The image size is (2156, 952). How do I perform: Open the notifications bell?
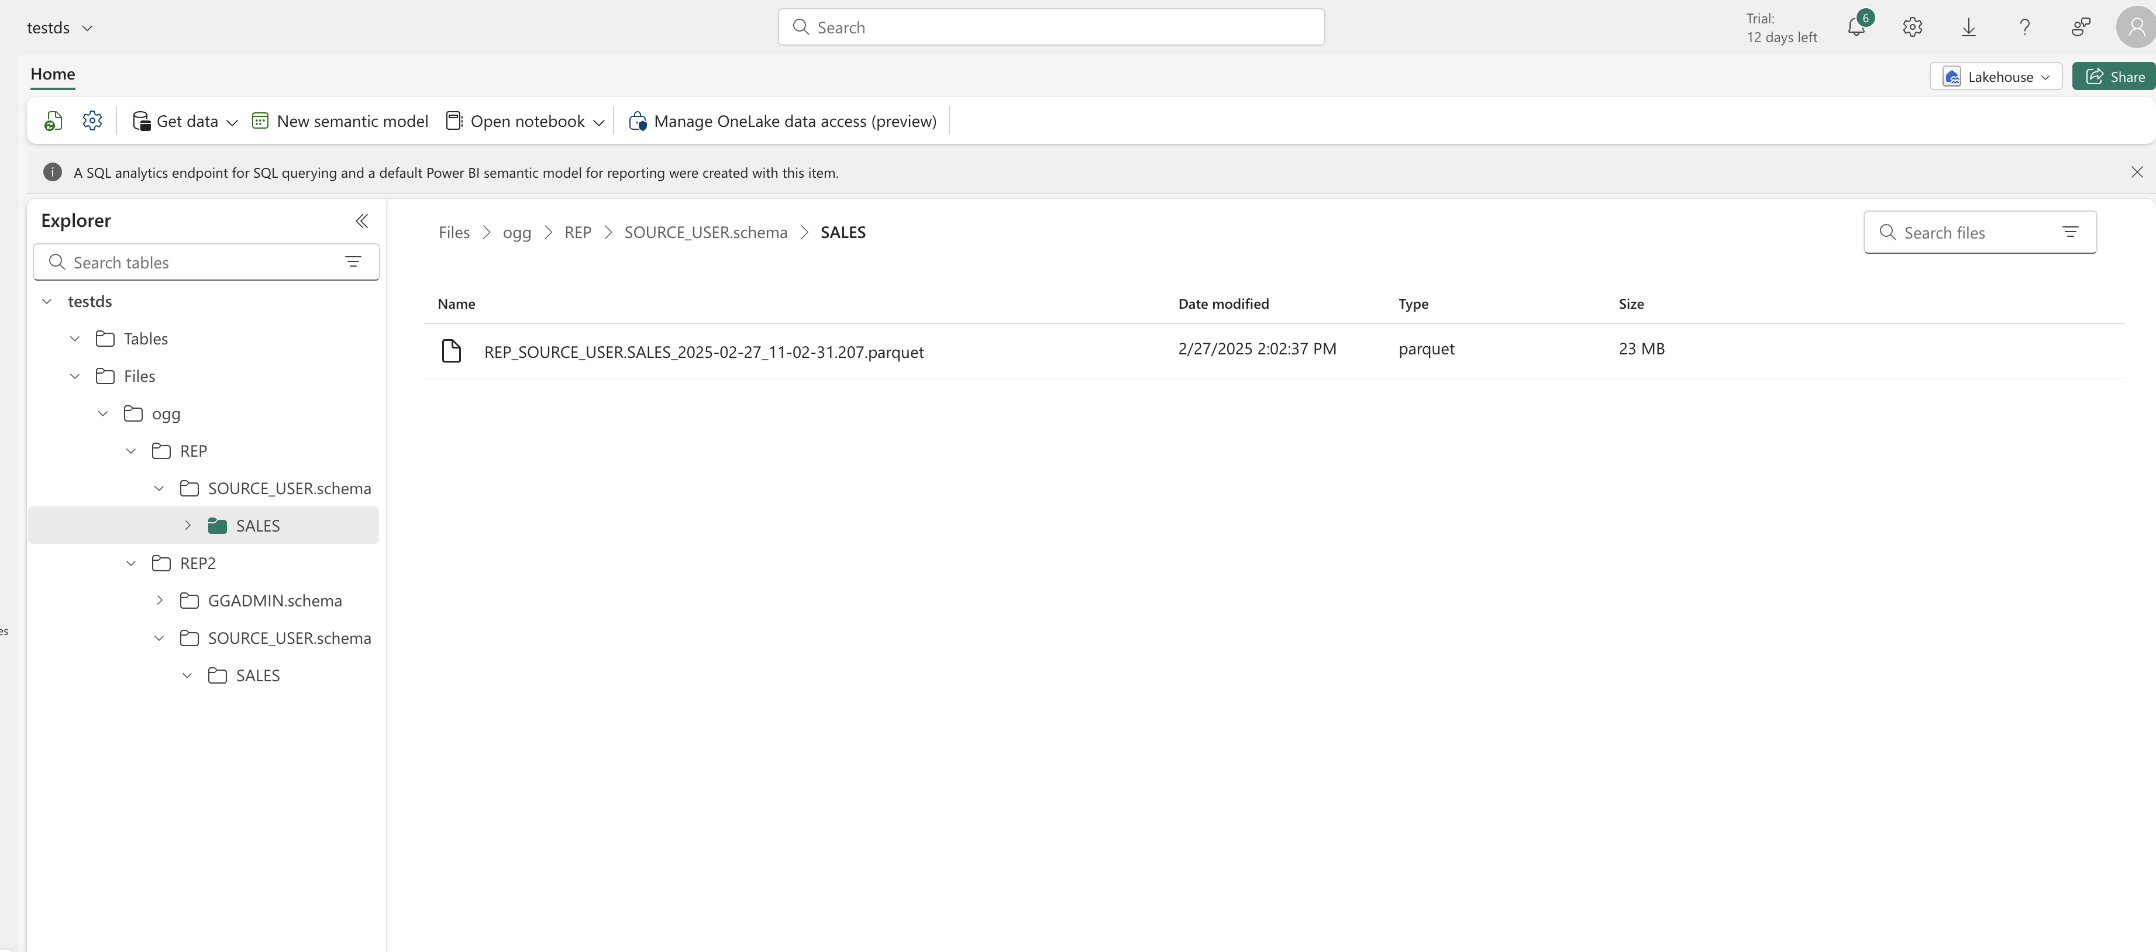1855,27
